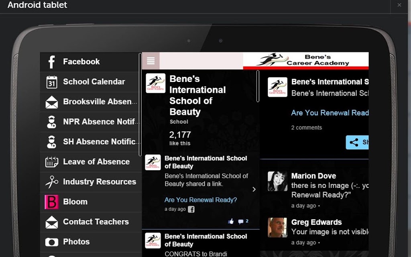Click the page profile logo beside the school name

pyautogui.click(x=155, y=83)
